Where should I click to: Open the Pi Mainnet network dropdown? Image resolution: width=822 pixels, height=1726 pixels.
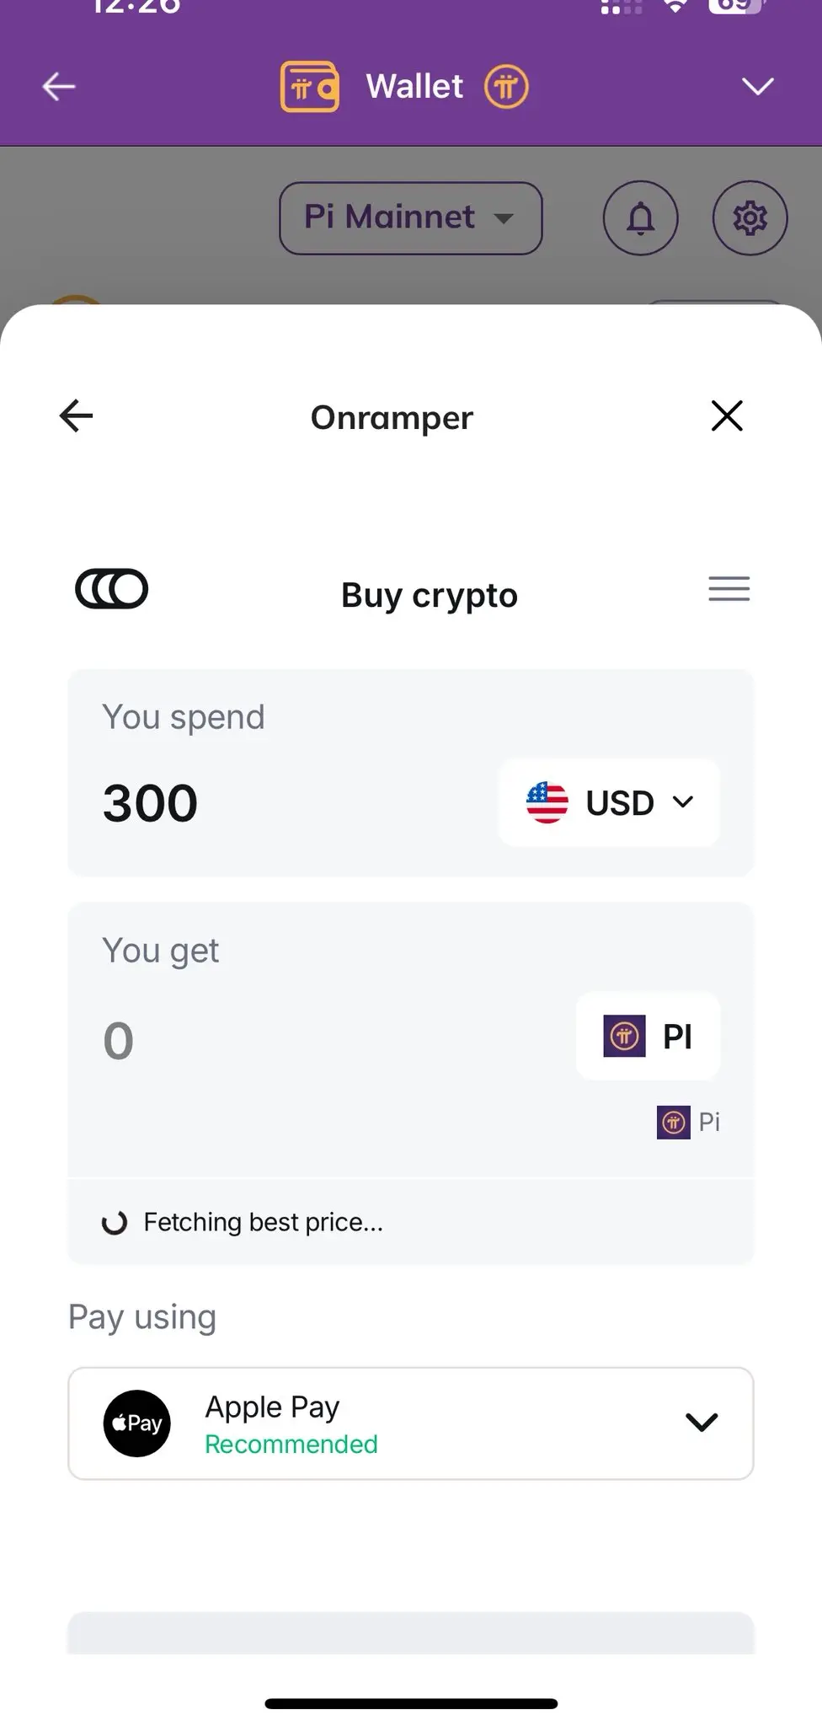(411, 218)
